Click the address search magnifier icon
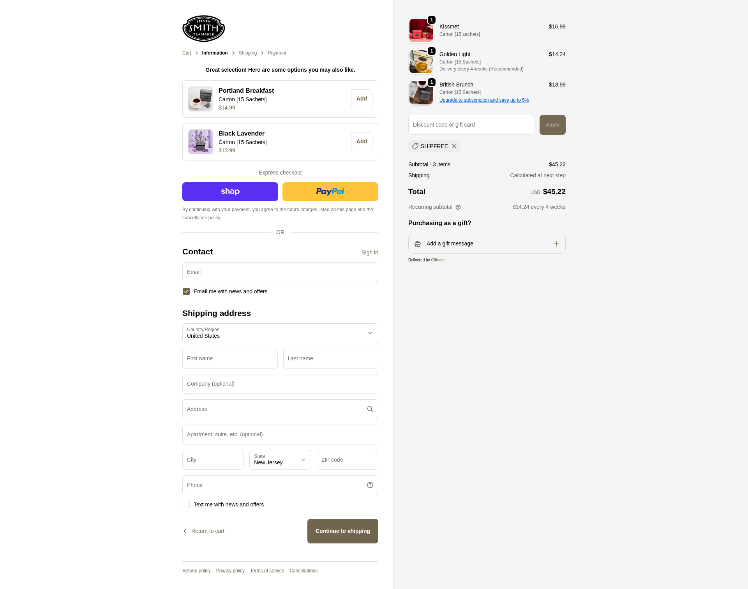The height and width of the screenshot is (589, 748). tap(370, 409)
